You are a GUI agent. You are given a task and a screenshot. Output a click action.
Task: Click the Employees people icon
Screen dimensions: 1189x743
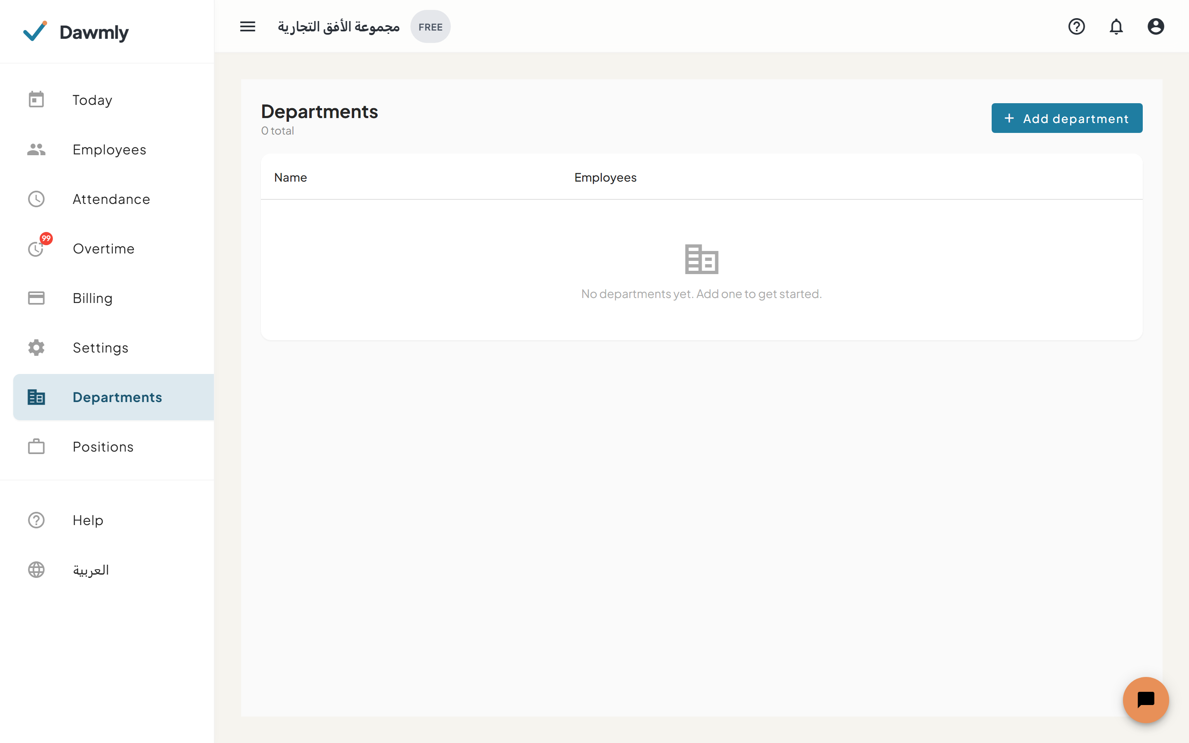(36, 149)
